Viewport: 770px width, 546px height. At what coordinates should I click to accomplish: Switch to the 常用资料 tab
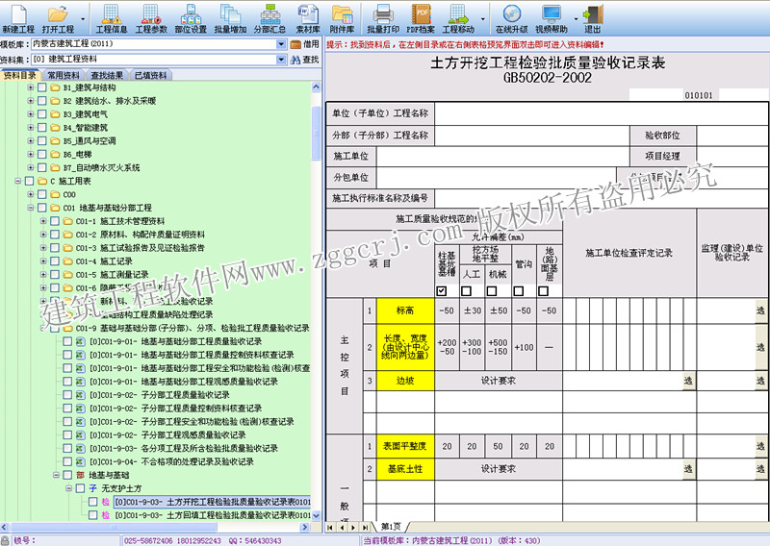[64, 75]
